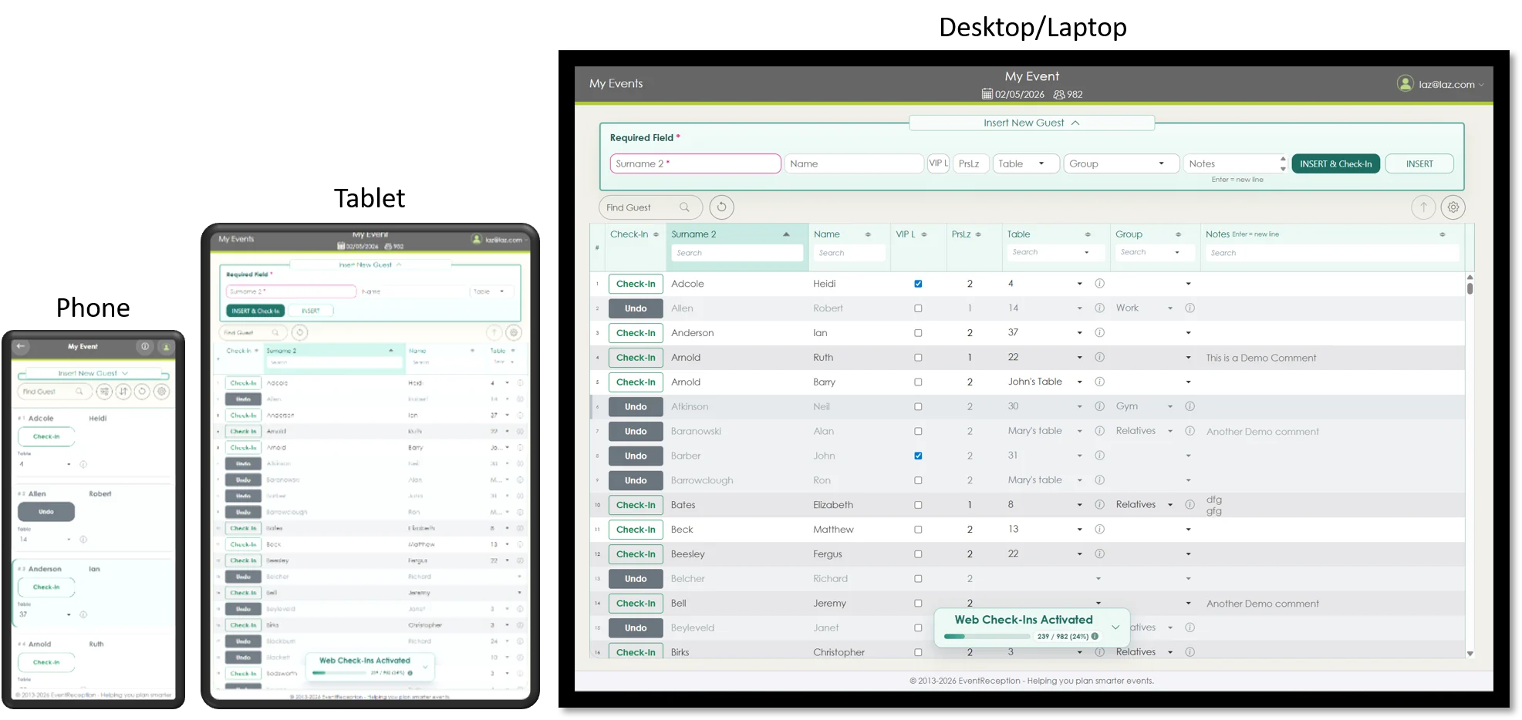Viewport: 1522px width, 720px height.
Task: Uncheck the VIP checkbox for Barber John
Action: (918, 456)
